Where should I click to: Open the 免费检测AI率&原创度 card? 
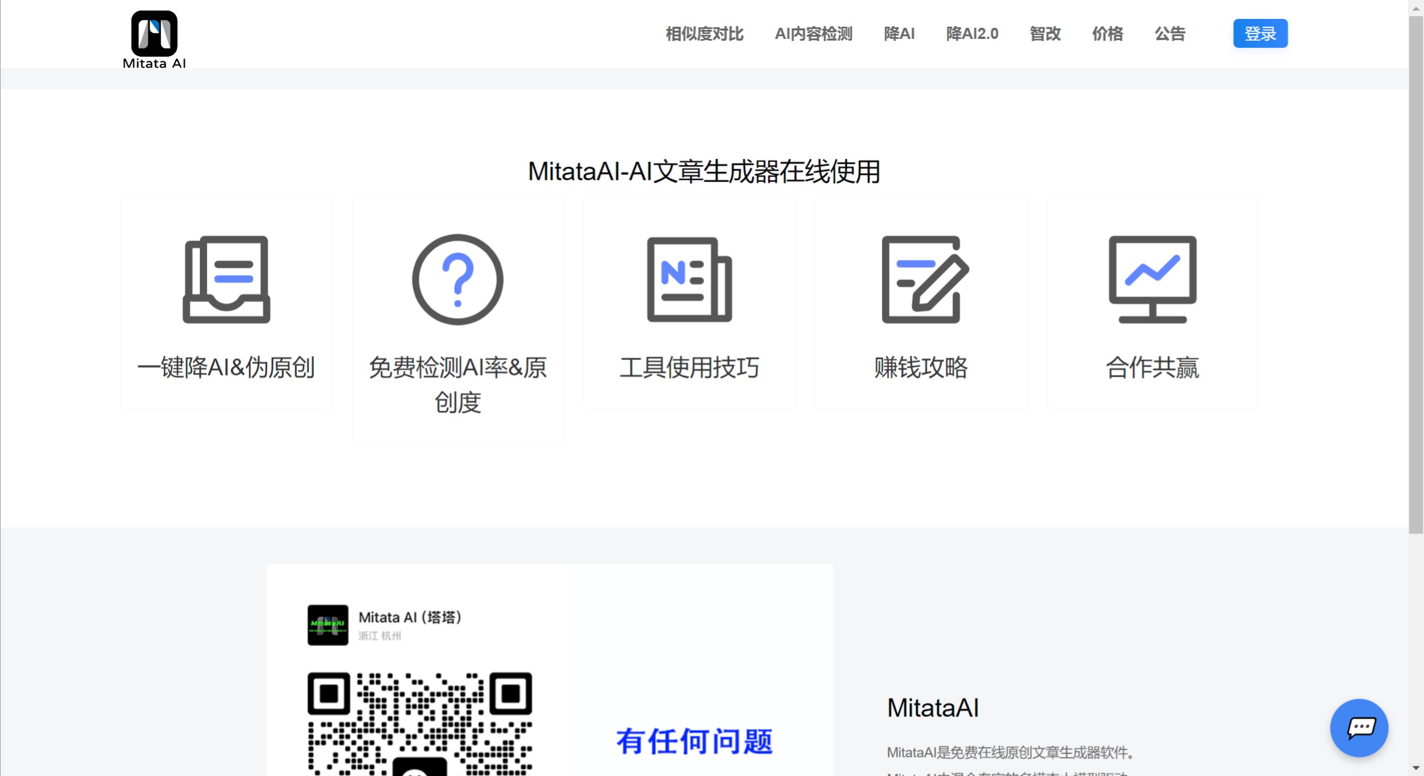click(x=456, y=320)
